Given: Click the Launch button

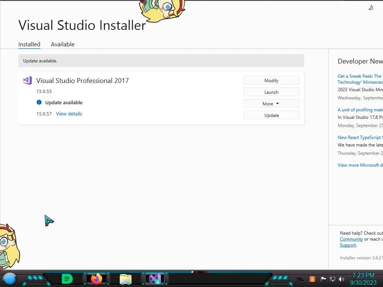Looking at the screenshot, I should [x=272, y=92].
